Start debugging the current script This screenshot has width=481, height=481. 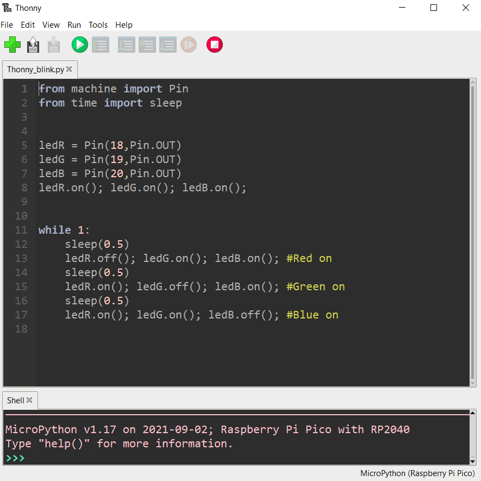pos(101,45)
